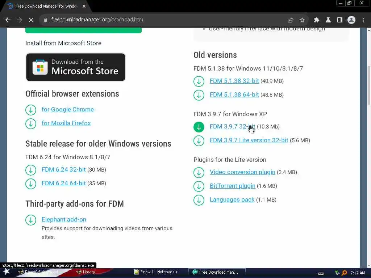This screenshot has height=278, width=371.
Task: Open the profile avatar icon
Action: click(351, 20)
